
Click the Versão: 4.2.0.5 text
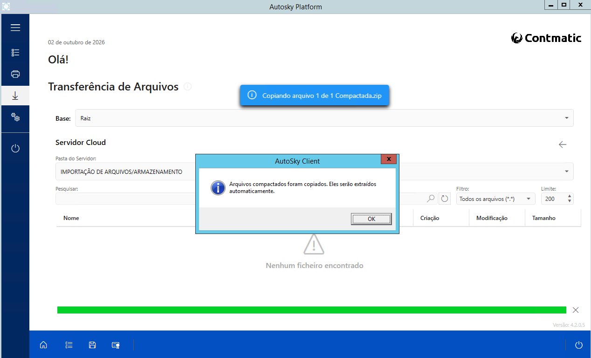[x=569, y=325]
